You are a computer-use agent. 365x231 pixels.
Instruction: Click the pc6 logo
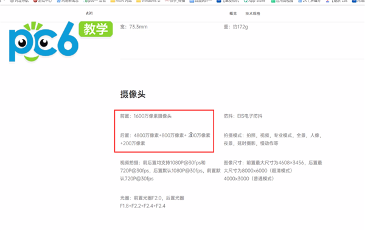[44, 42]
